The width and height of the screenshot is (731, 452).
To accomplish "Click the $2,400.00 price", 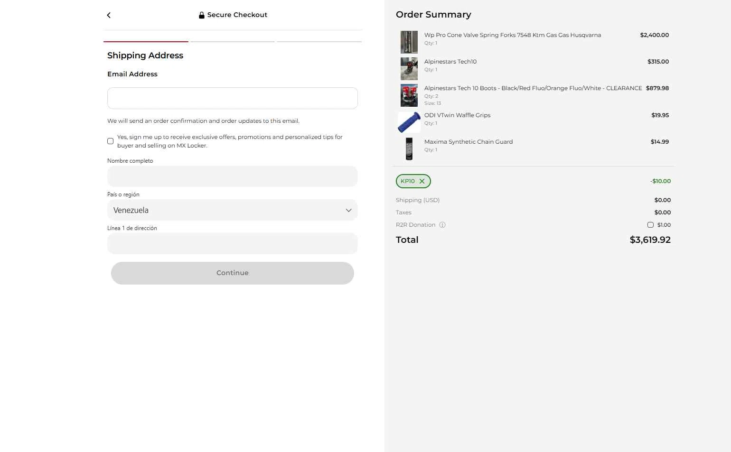I will (x=655, y=35).
